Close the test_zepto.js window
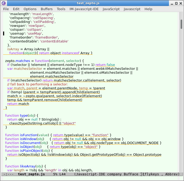 [x=181, y=3]
